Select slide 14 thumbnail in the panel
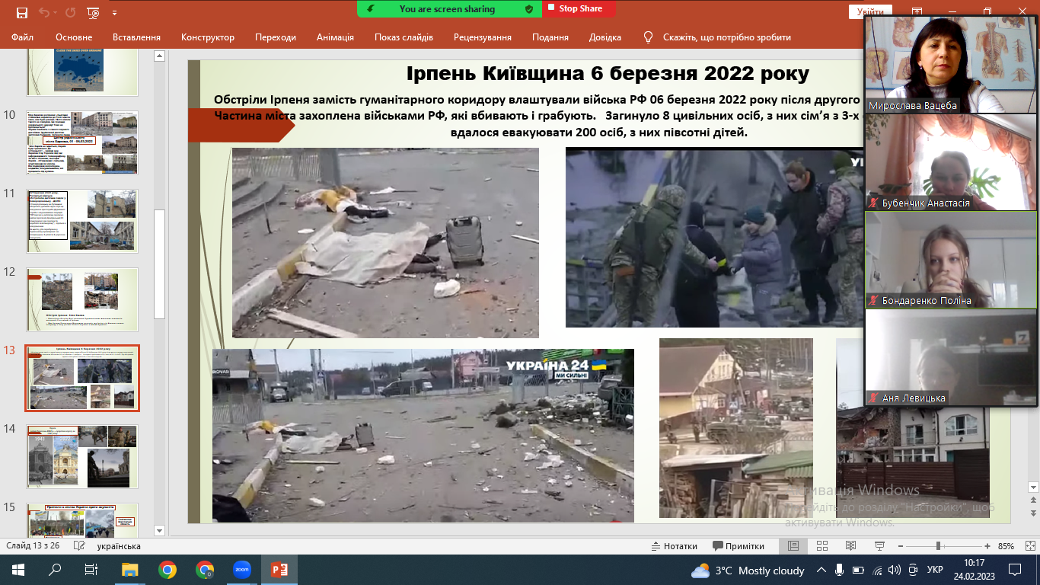This screenshot has height=585, width=1040. point(82,456)
